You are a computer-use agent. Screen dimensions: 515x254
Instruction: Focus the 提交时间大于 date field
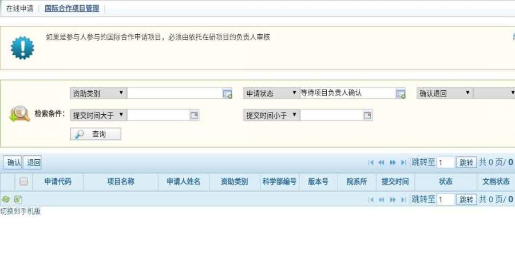click(x=159, y=115)
